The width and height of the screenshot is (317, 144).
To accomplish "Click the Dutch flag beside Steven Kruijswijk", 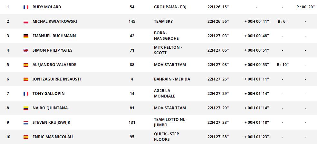I will 26,123.
